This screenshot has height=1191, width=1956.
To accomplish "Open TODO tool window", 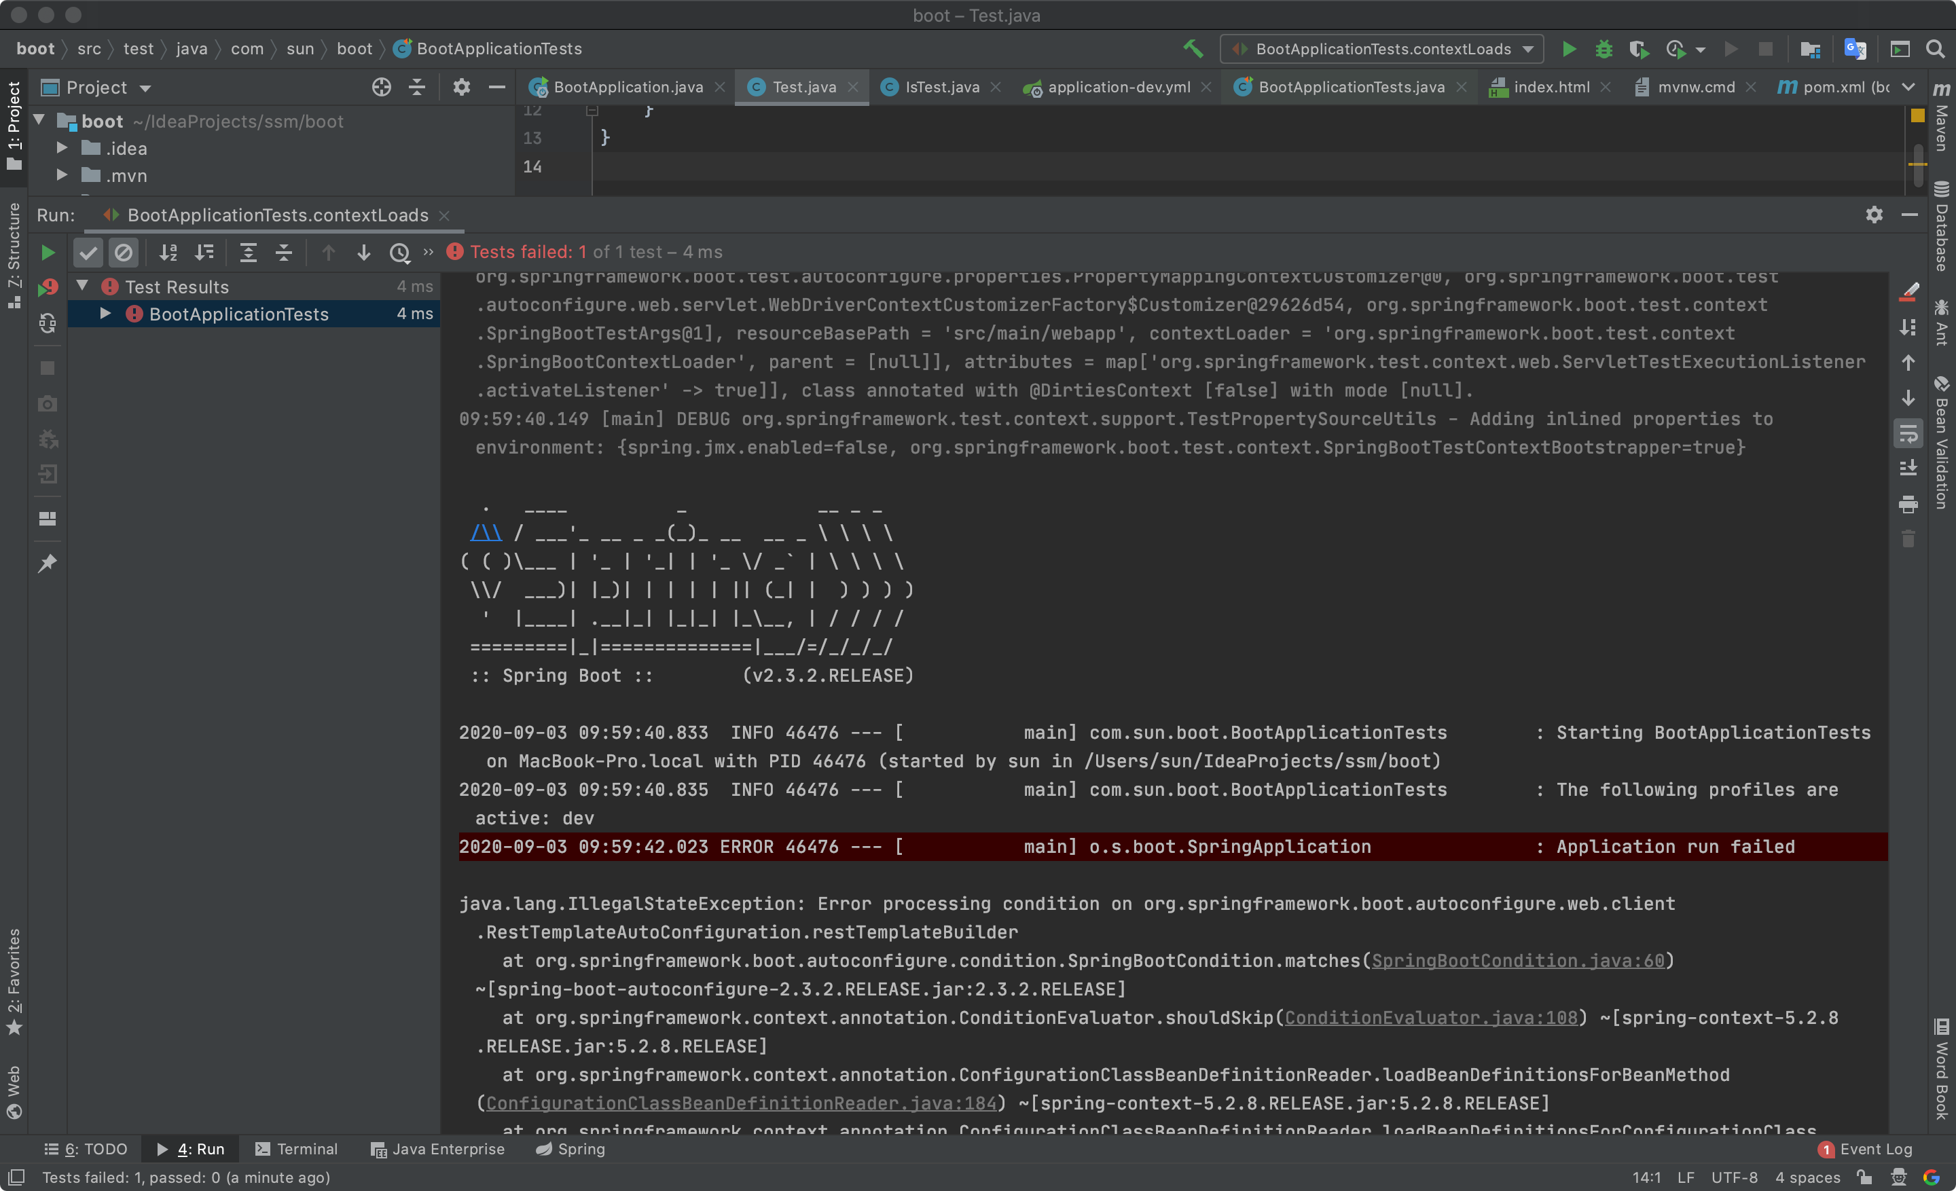I will pos(86,1149).
